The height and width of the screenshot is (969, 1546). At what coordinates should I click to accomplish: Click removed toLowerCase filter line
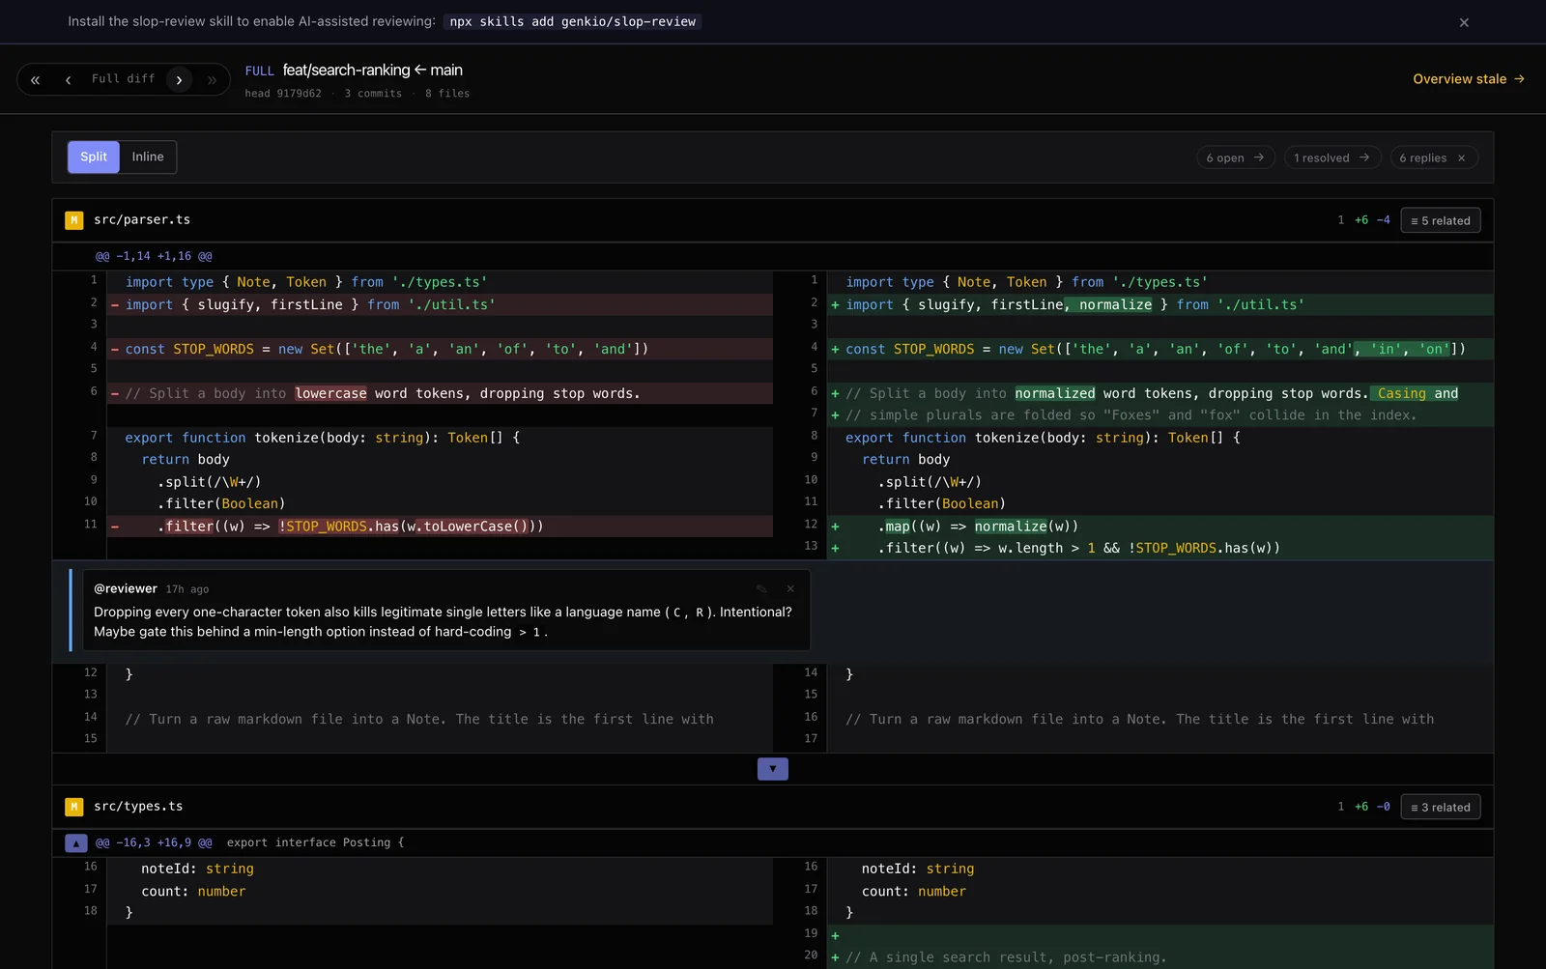tap(440, 526)
